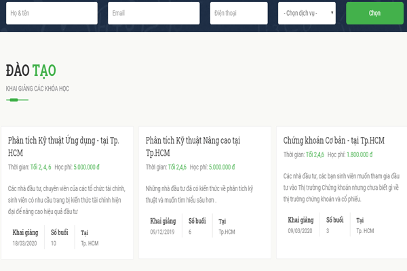Click the Điện thoại phone field
Viewport: 407px width, 271px height.
pyautogui.click(x=239, y=14)
